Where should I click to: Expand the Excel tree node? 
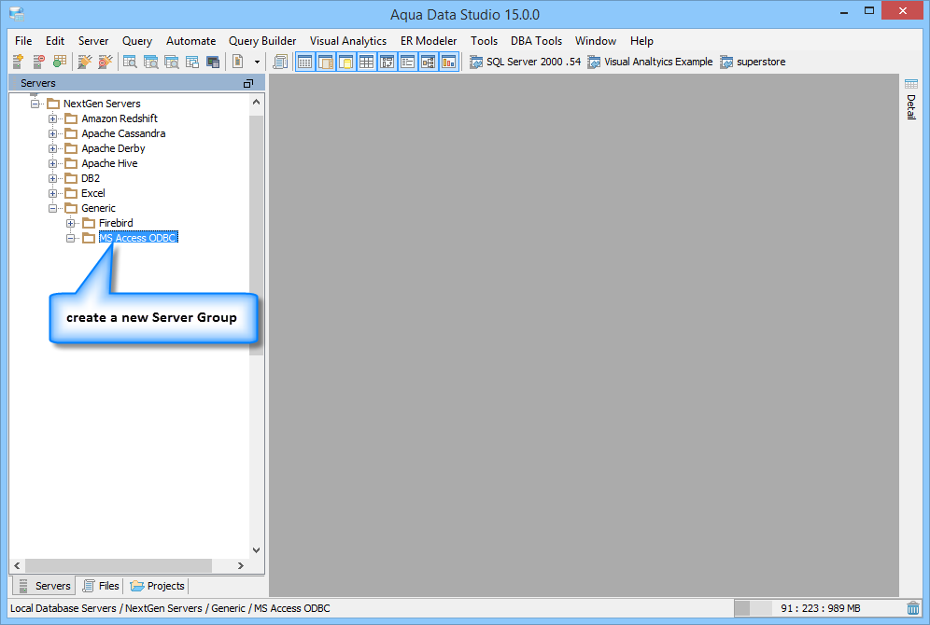(53, 193)
